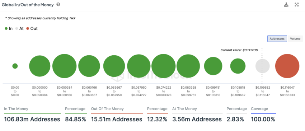The image size is (305, 131).
Task: Select the red out-of-the-money bubble
Action: coord(287,66)
